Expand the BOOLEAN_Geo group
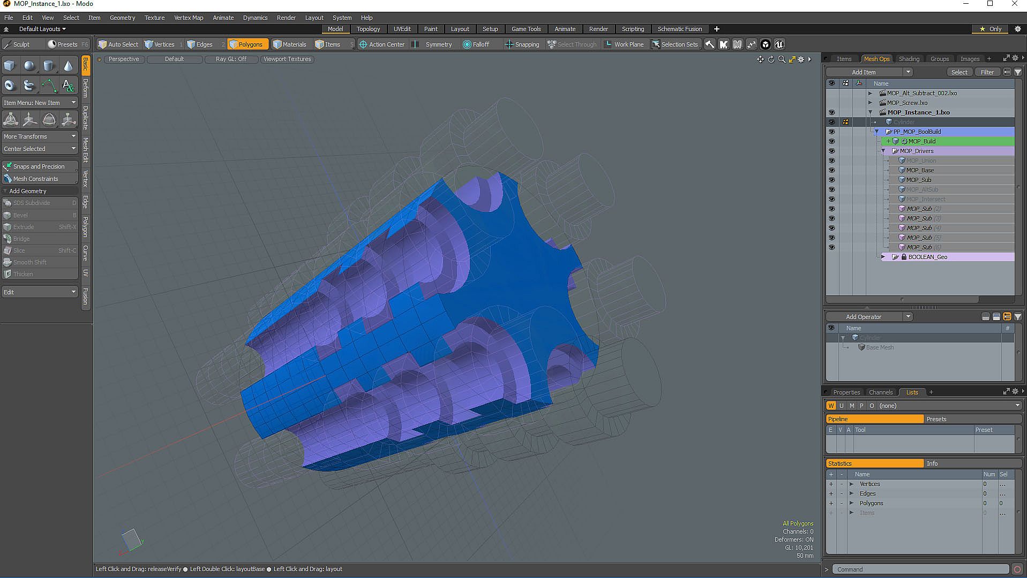Viewport: 1027px width, 578px height. 883,257
